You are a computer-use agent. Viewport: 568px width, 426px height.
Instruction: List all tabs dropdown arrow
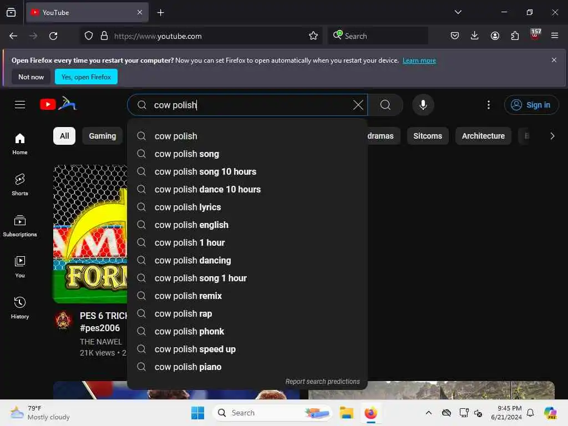(458, 12)
